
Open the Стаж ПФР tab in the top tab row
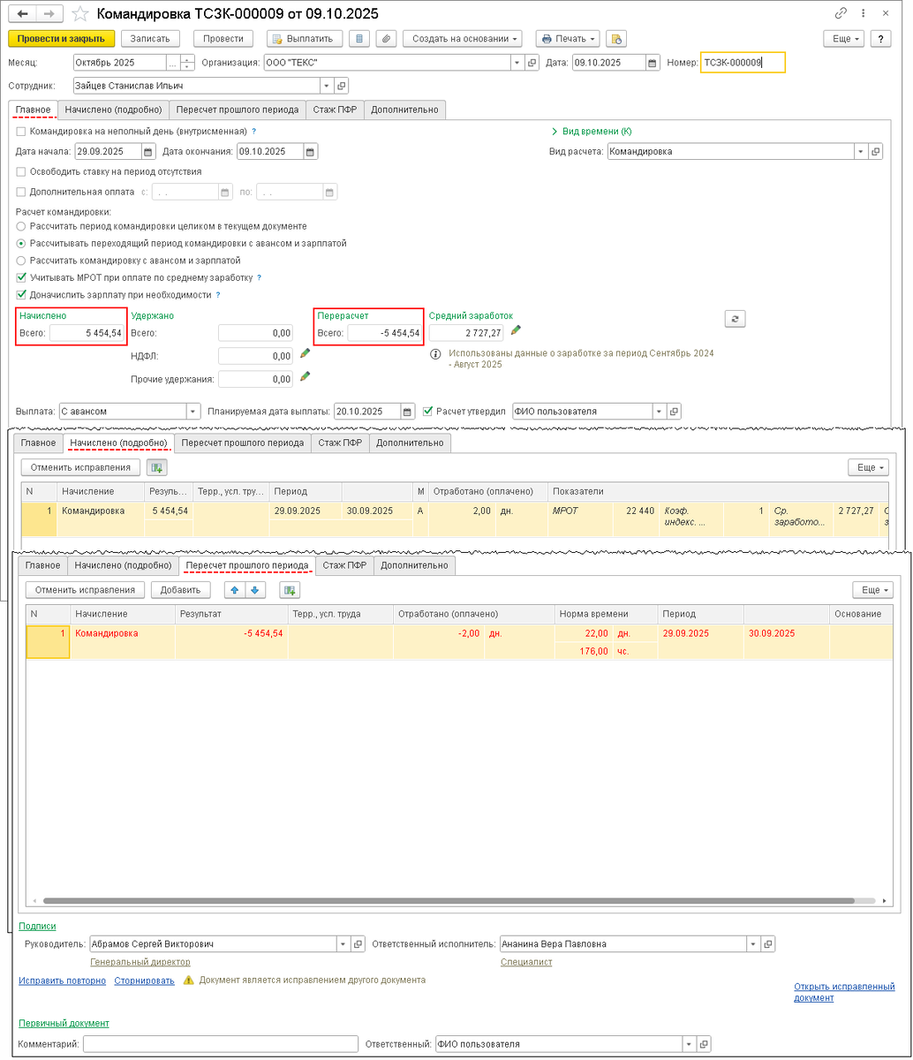[335, 110]
